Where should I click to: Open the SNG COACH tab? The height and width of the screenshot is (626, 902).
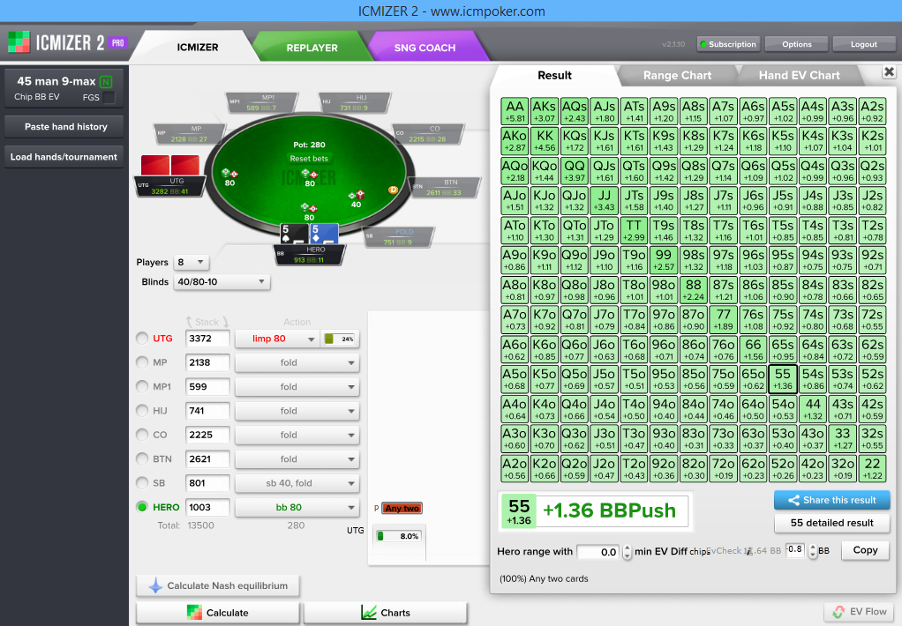[425, 47]
